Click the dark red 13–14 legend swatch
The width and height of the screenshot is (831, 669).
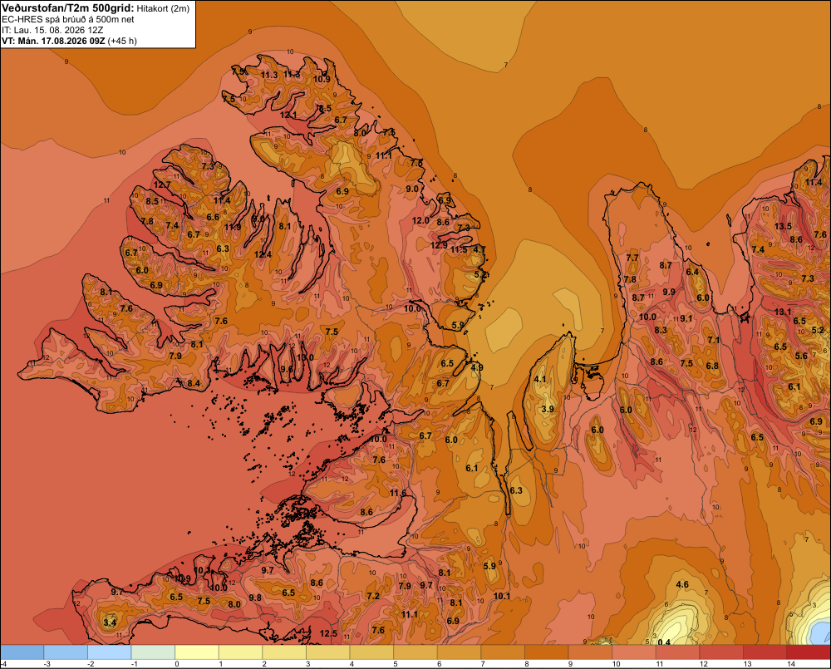click(x=765, y=652)
